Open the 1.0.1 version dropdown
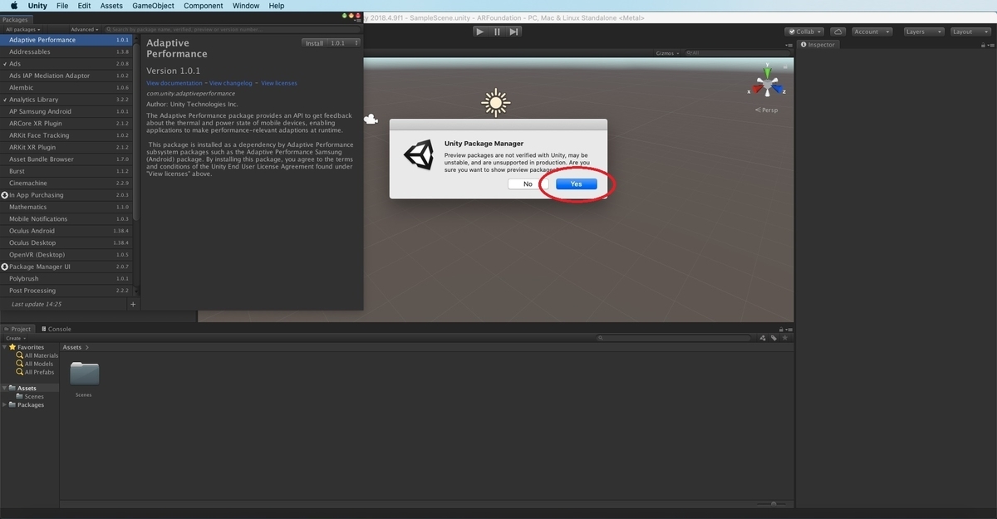Image resolution: width=997 pixels, height=519 pixels. click(x=344, y=43)
